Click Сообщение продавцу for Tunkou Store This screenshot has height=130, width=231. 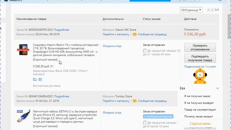(152, 101)
